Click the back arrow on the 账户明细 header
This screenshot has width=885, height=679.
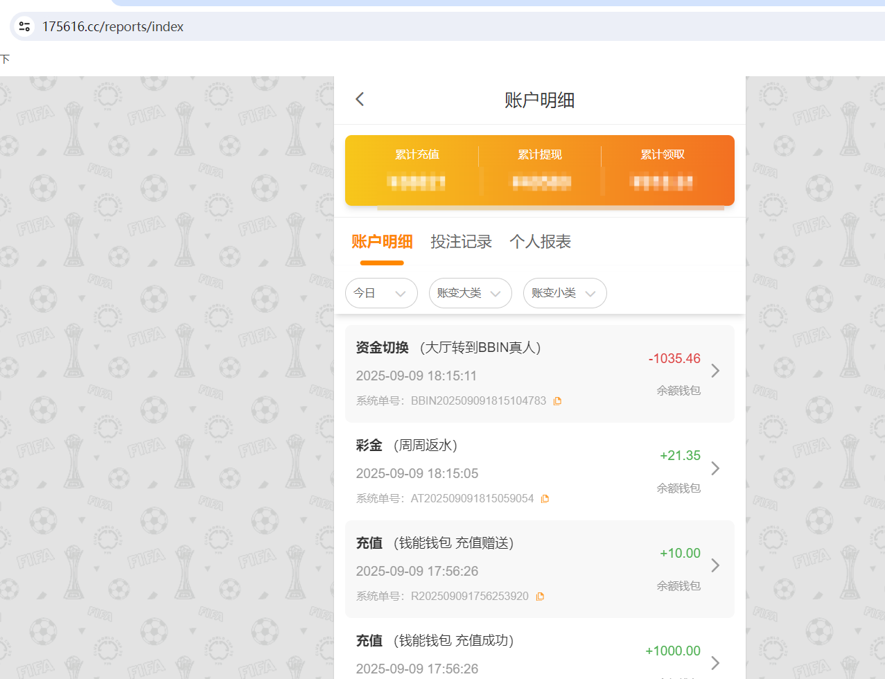360,99
